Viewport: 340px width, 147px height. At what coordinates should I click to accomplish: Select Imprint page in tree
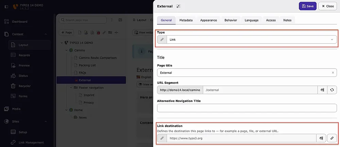pyautogui.click(x=89, y=95)
